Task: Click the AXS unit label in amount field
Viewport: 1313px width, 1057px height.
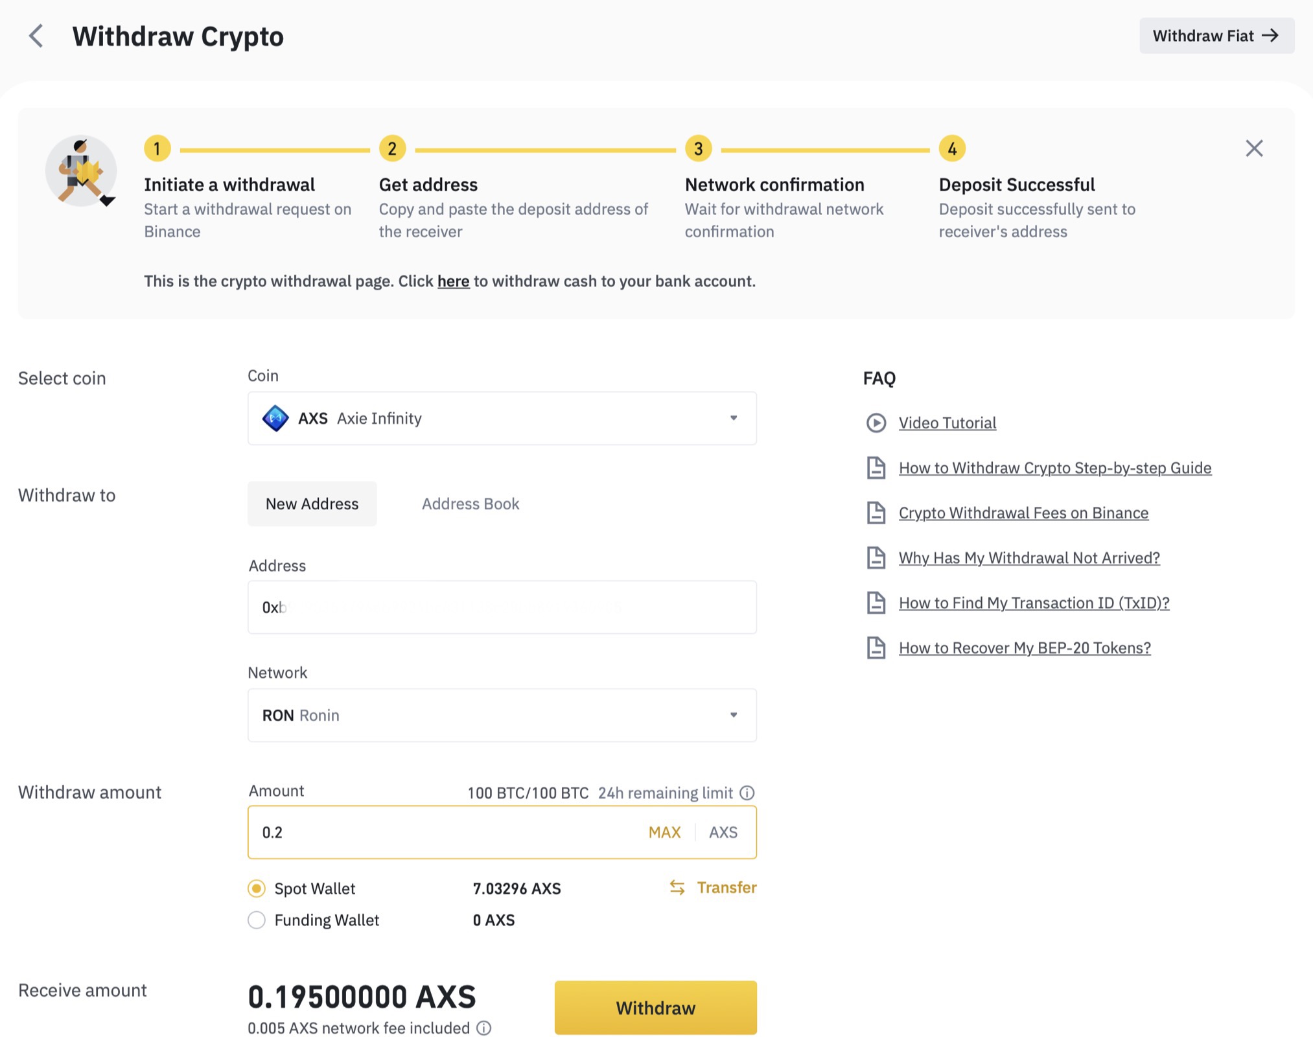Action: [723, 832]
